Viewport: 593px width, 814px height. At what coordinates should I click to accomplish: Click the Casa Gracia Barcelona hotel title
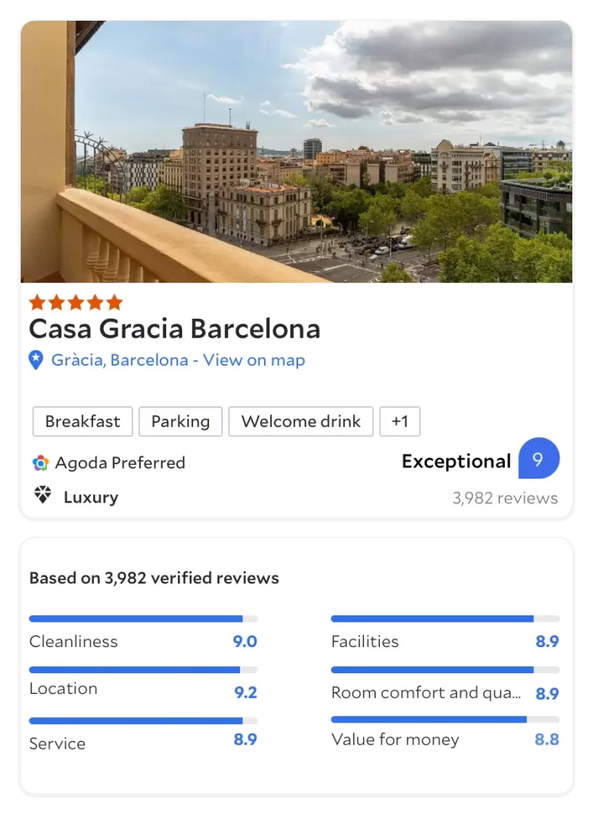[175, 329]
